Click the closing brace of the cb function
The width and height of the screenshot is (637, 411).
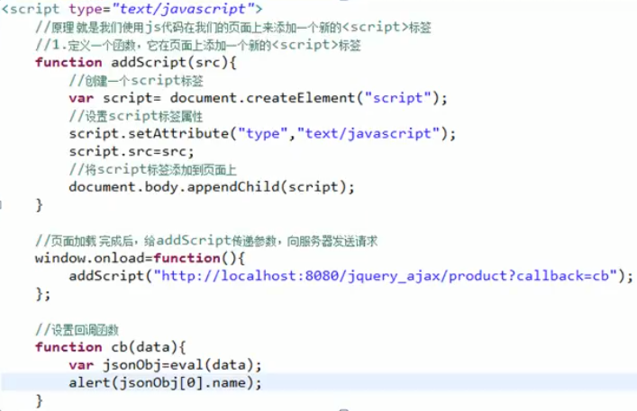point(39,401)
